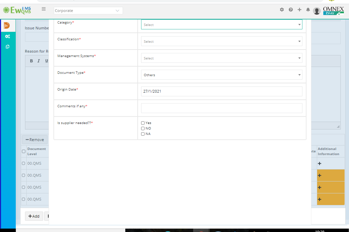Screen dimensions: 349x232
Task: Check the NO supplier needed checkbox
Action: tap(143, 128)
